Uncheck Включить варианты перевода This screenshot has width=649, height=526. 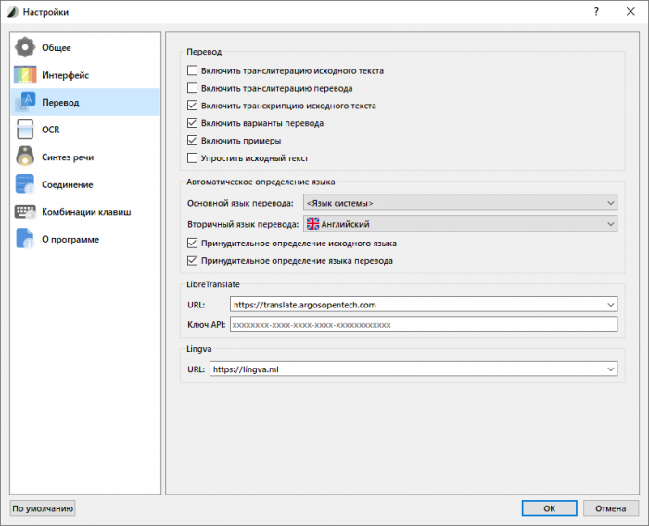point(193,123)
